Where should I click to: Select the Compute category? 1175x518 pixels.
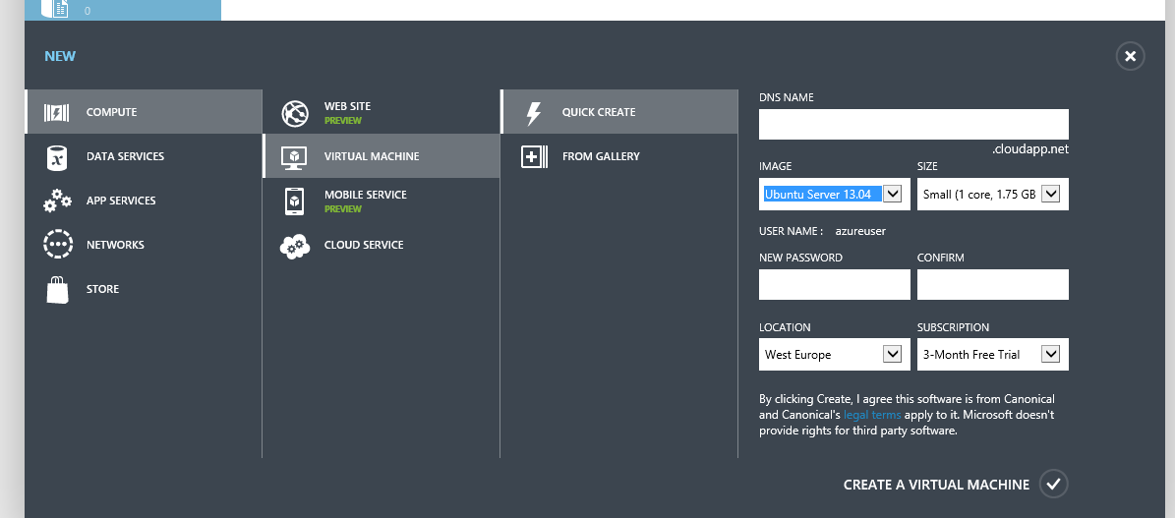[x=144, y=112]
